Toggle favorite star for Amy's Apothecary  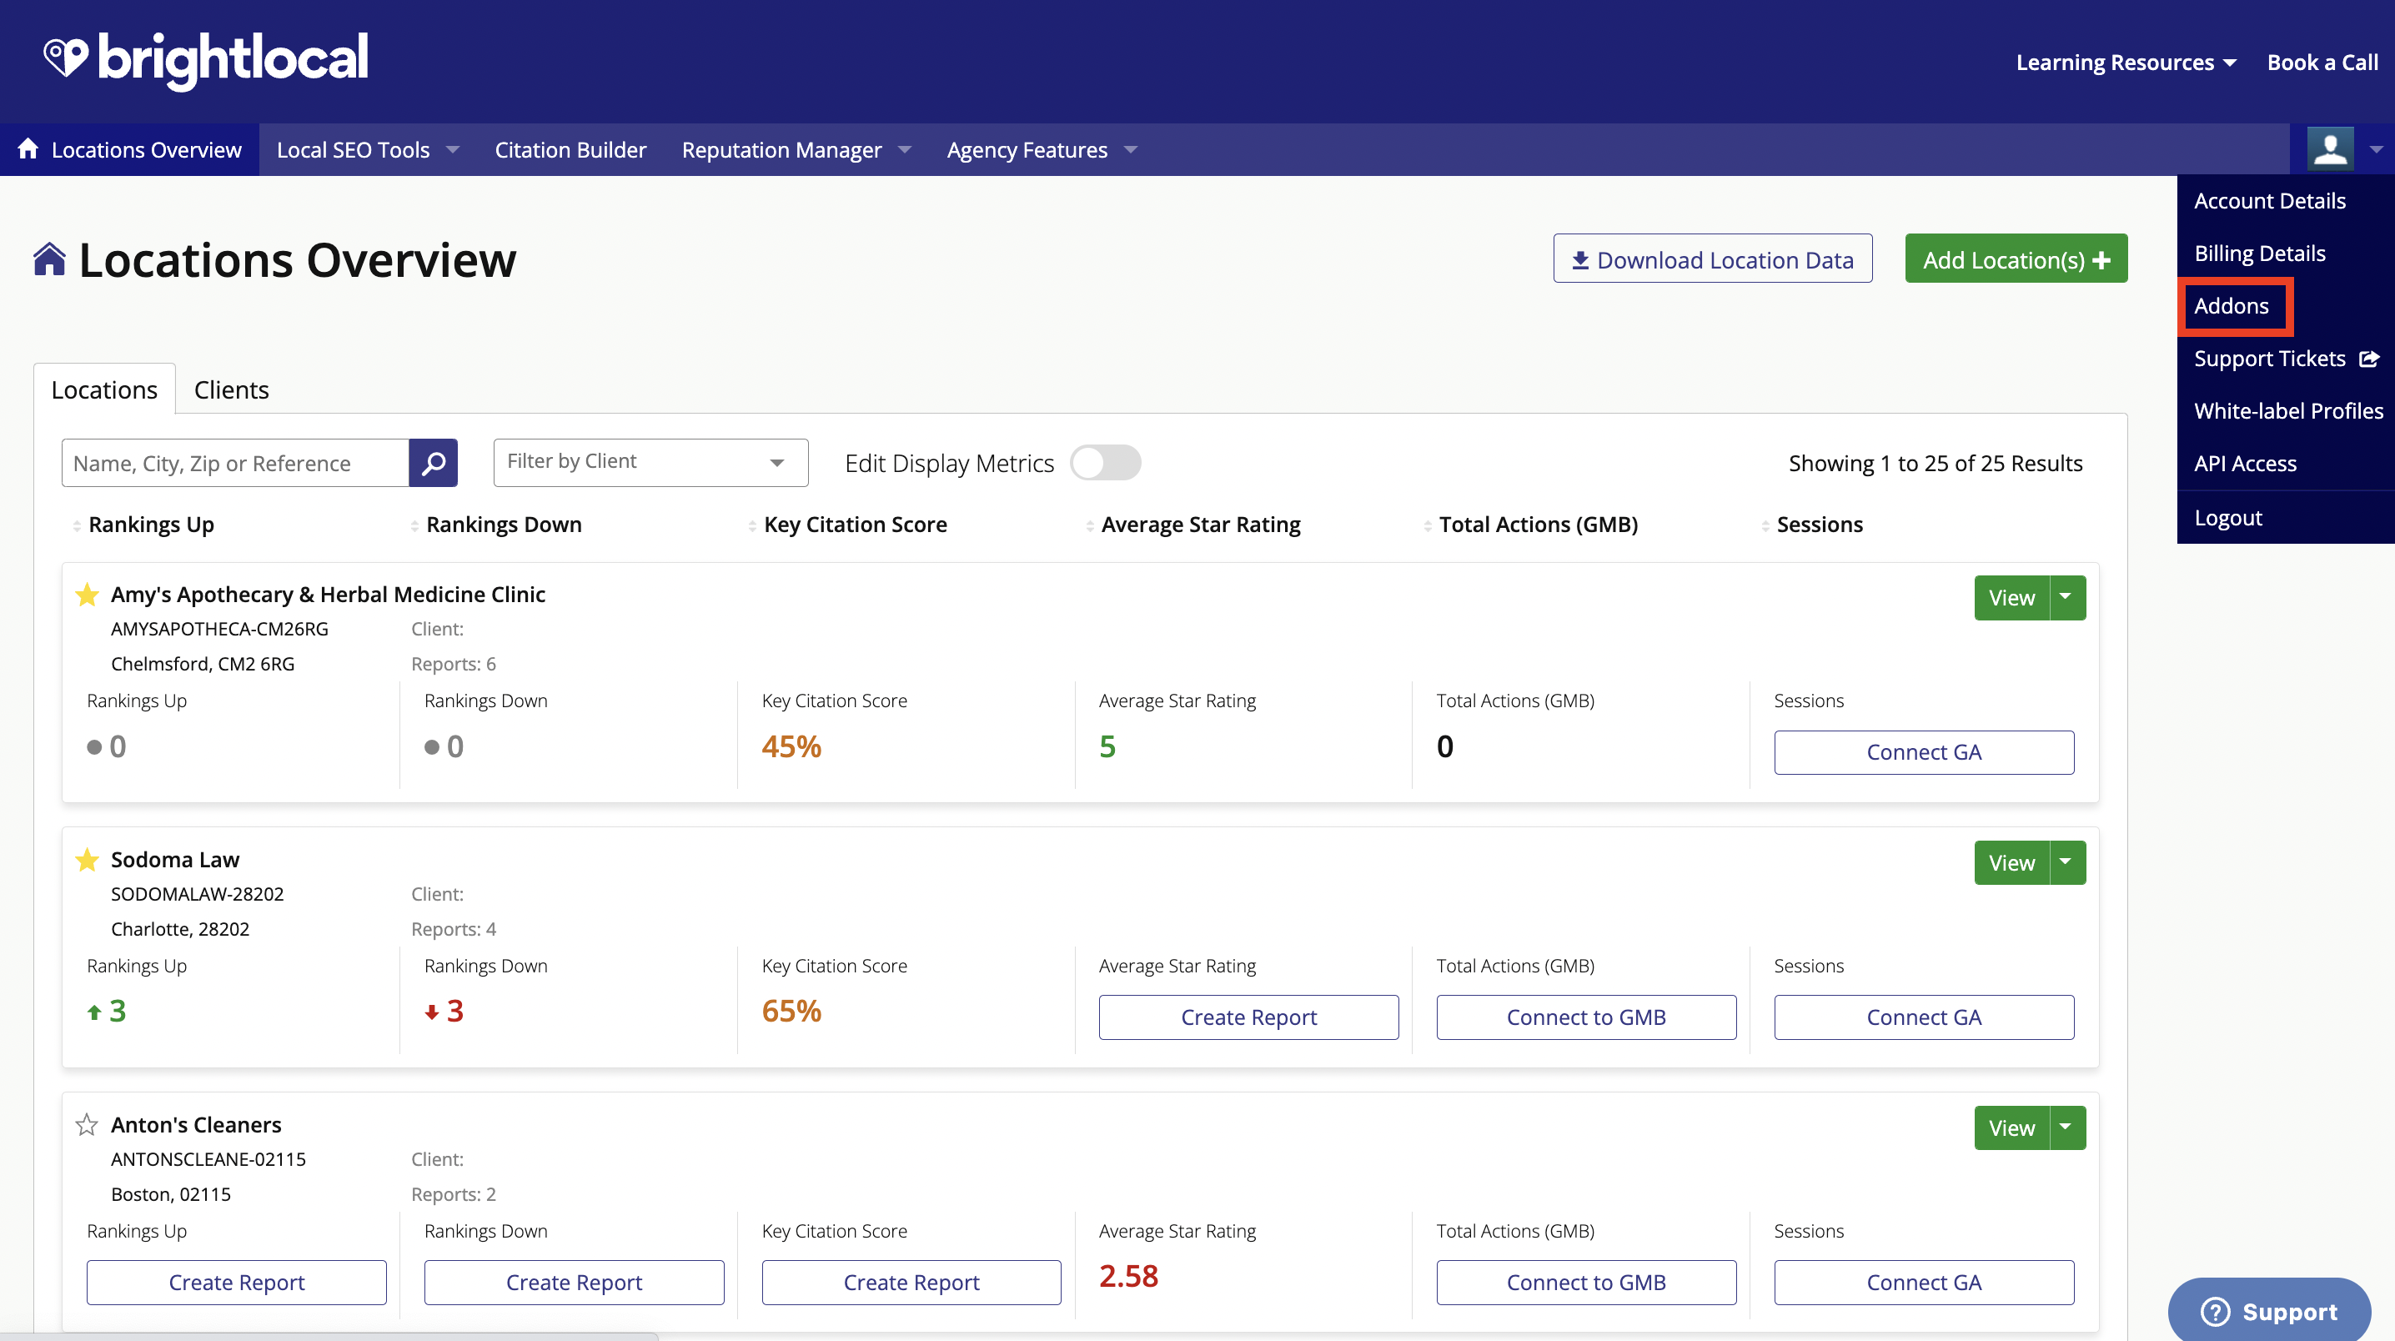tap(88, 595)
